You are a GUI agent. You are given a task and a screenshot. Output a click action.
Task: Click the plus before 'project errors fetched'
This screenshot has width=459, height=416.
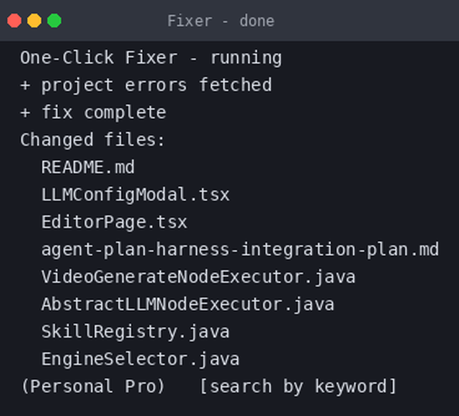pyautogui.click(x=26, y=85)
